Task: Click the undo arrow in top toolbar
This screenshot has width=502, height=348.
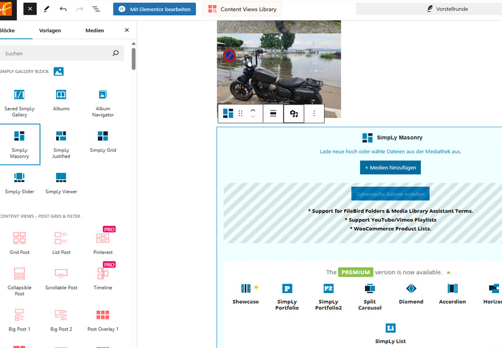Action: coord(63,9)
